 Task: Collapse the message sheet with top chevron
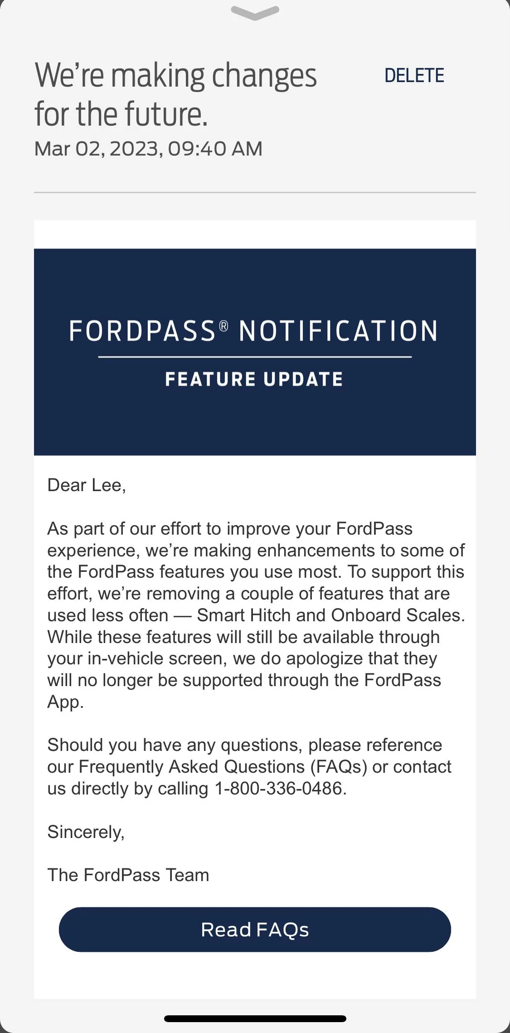coord(255,13)
